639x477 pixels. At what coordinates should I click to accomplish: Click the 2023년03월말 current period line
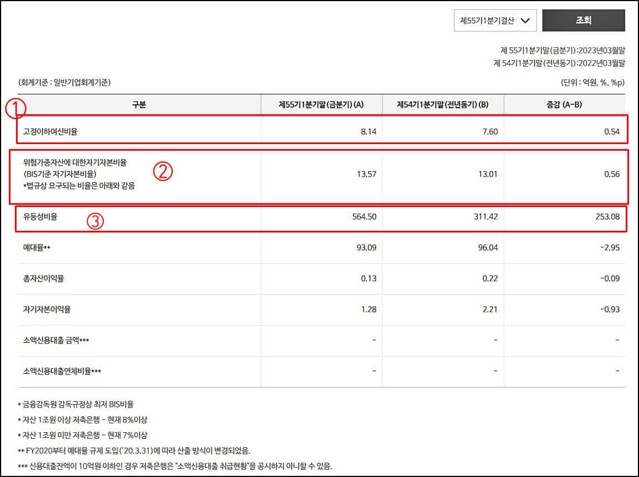pos(562,50)
